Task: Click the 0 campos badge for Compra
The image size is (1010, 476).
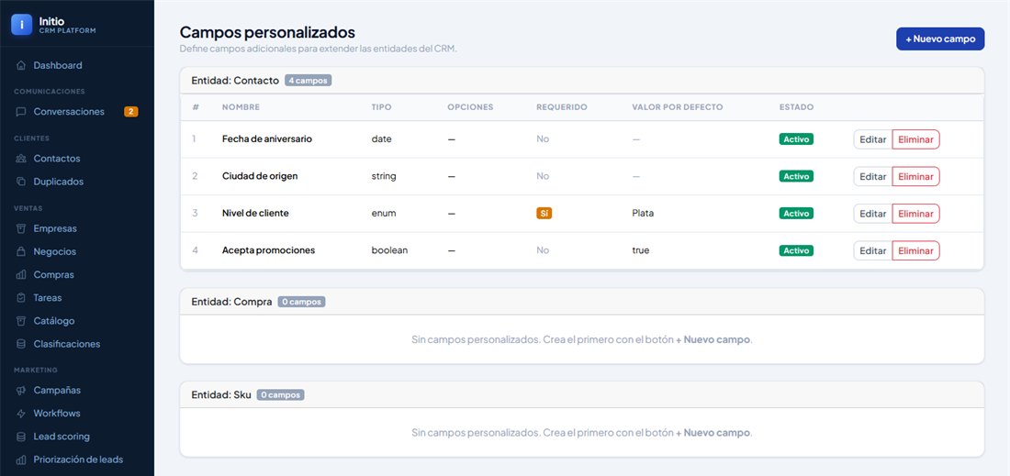Action: (x=301, y=302)
